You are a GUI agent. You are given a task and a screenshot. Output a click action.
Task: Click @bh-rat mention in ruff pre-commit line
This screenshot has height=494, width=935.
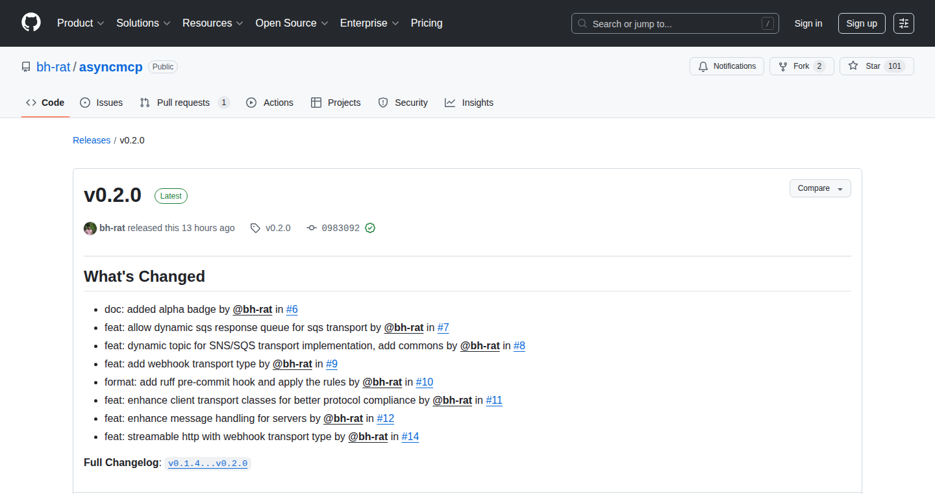click(x=382, y=382)
